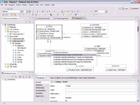The width and height of the screenshot is (140, 105).
Task: Toggle Bold font style
Action: click(x=30, y=11)
